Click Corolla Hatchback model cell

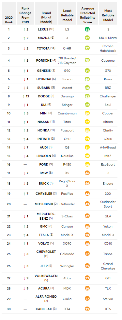108,49
